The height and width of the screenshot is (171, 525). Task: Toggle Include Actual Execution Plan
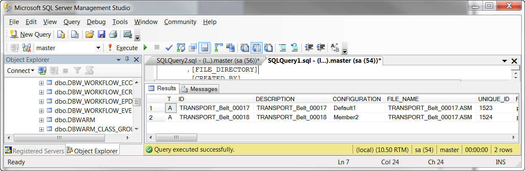(x=219, y=48)
